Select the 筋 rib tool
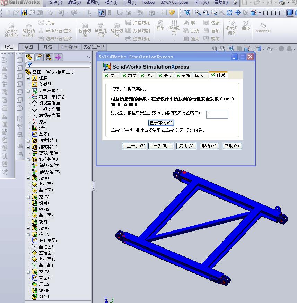The height and width of the screenshot is (303, 297). click(189, 23)
